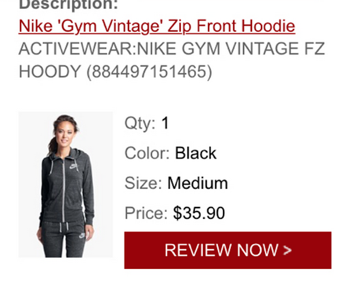Select the Description: heading text

68,4
